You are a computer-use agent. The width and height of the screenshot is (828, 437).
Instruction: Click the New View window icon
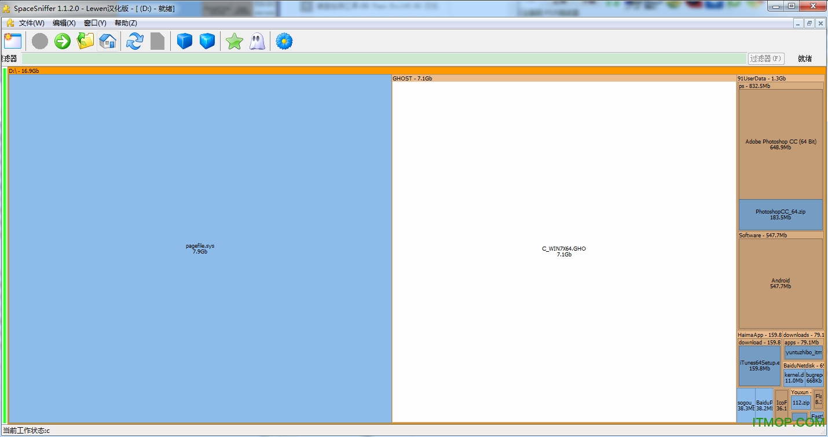coord(12,41)
